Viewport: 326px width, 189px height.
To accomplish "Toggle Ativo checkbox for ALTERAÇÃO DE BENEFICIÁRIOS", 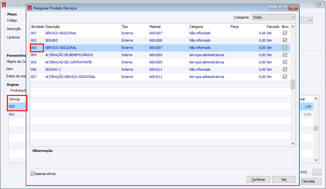I will 285,55.
